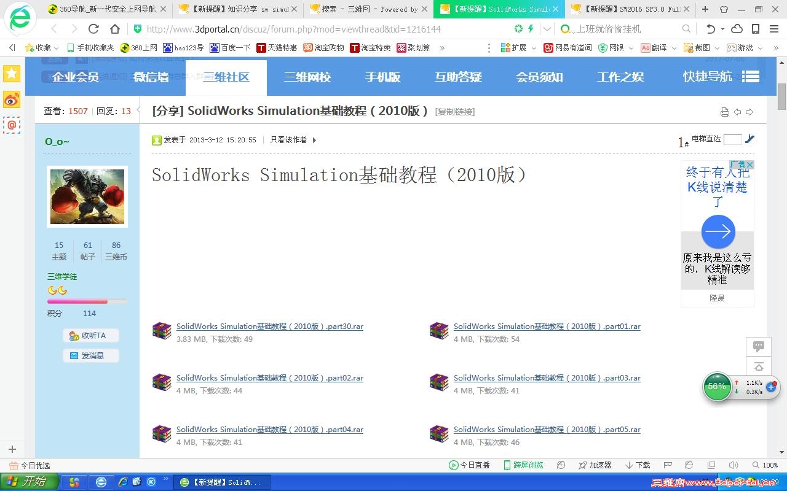Click the undo closed tab arrow icon
Screen dimensions: 787x491
tap(711, 29)
